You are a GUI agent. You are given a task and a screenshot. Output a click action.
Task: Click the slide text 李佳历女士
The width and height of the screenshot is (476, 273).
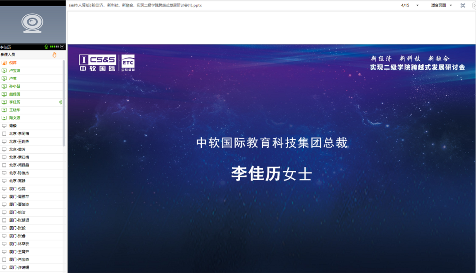point(271,174)
